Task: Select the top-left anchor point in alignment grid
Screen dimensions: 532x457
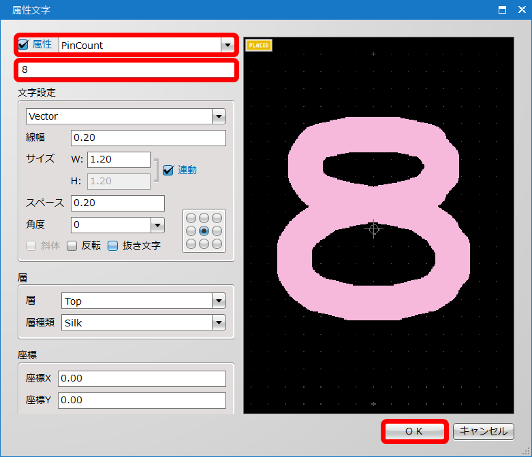Action: point(191,218)
